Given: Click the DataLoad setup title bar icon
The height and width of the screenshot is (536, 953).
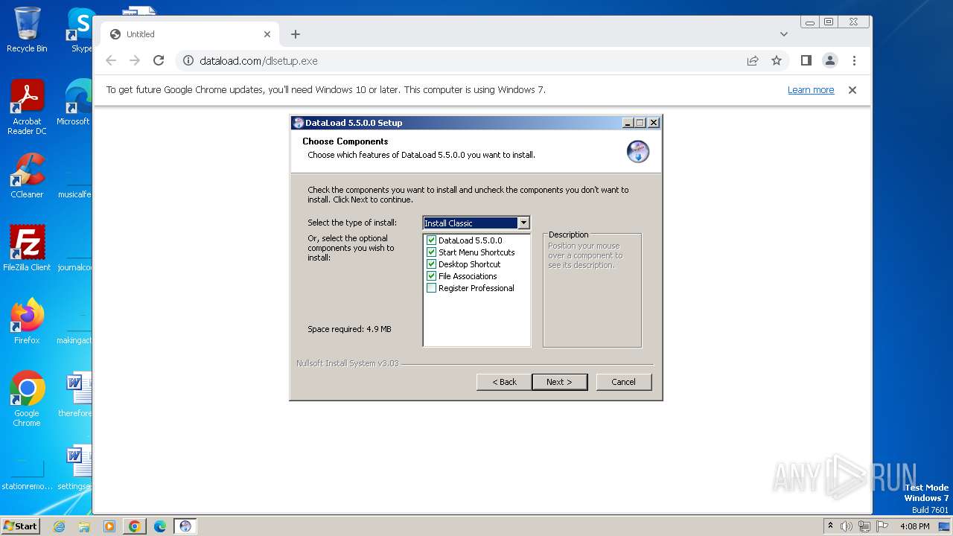Looking at the screenshot, I should pos(298,123).
